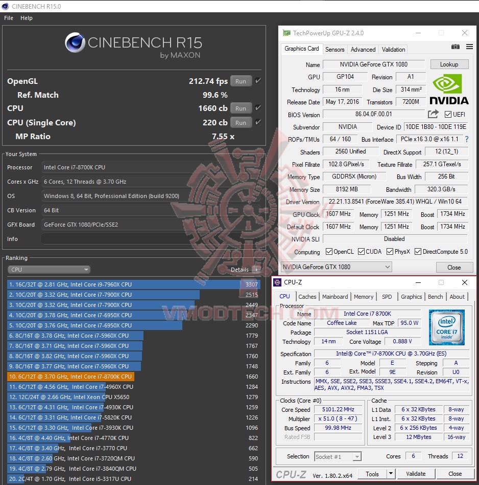Screen dimensions: 479x485
Task: Click the Intel Core i7 badge in CPU-Z
Action: click(446, 327)
